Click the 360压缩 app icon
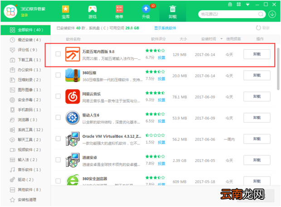Image resolution: width=281 pixels, height=207 pixels. coord(73,75)
